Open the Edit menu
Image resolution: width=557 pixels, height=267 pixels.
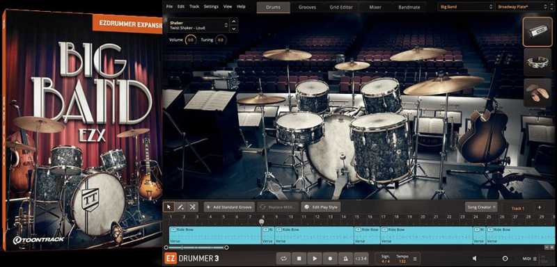181,6
